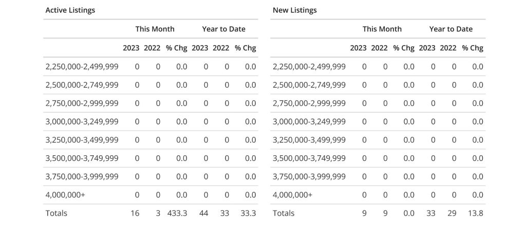This screenshot has width=526, height=228.
Task: Select Year to Date header in New Listings
Action: coord(451,29)
